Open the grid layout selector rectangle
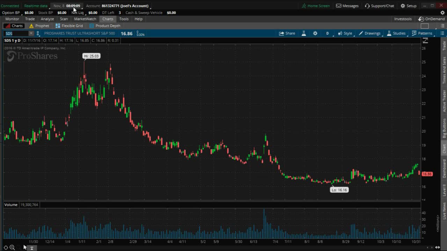Image resolution: width=447 pixels, height=251 pixels. pos(425,26)
